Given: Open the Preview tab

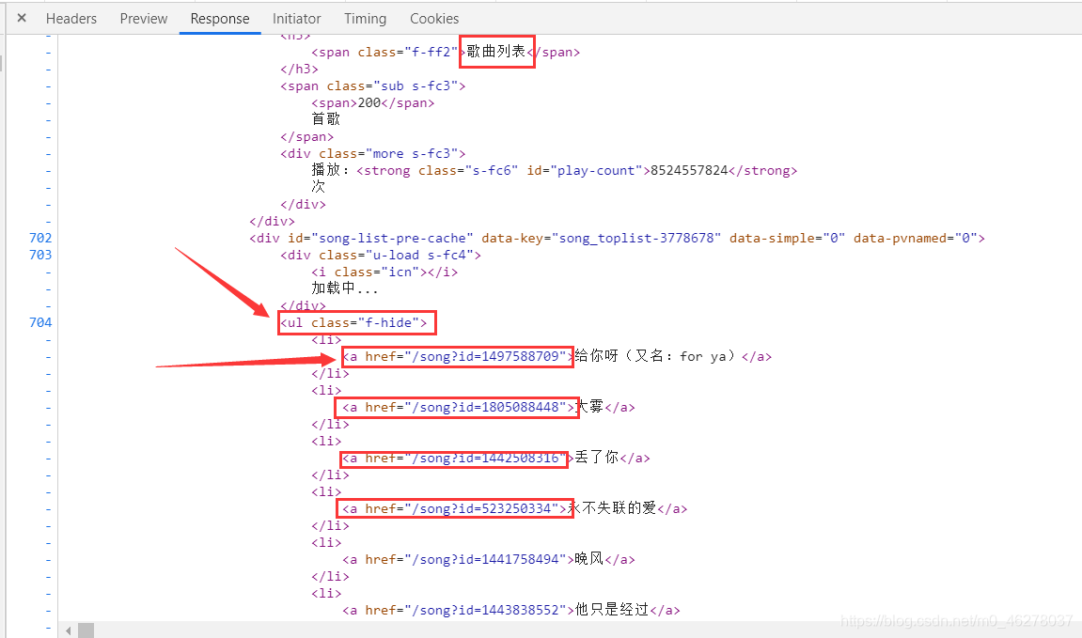Looking at the screenshot, I should (x=144, y=19).
